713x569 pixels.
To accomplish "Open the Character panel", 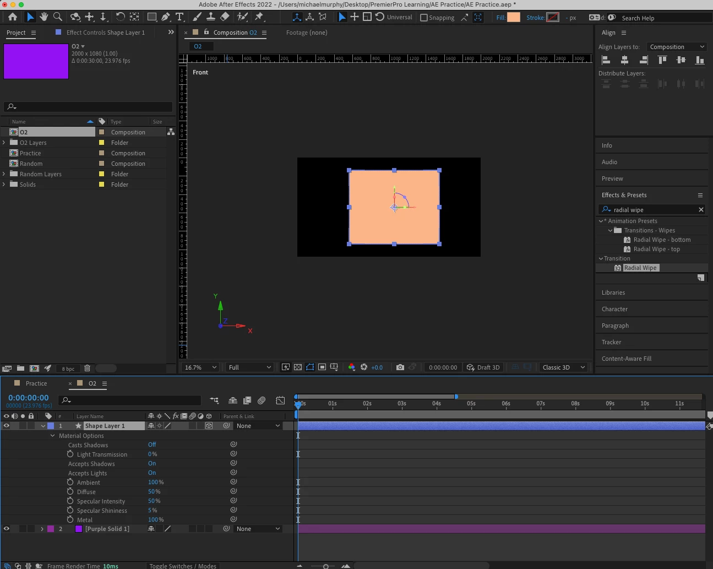I will tap(614, 309).
